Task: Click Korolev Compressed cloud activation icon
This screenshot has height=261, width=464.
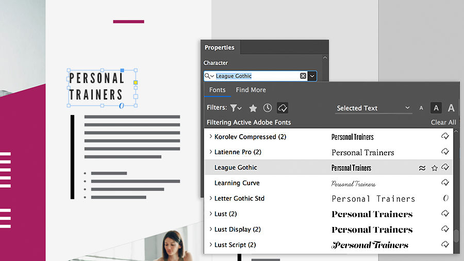Action: pos(445,136)
